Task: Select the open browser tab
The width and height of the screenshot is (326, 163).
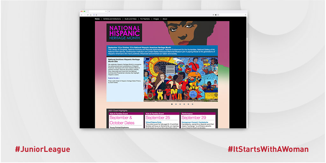Action: [98, 11]
